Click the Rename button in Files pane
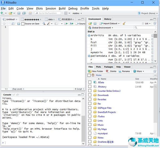Viewport: 160px width, 148px height. point(124,71)
